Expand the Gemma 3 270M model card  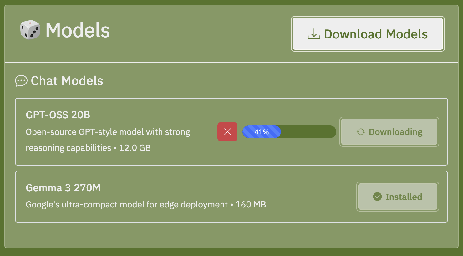click(x=232, y=196)
